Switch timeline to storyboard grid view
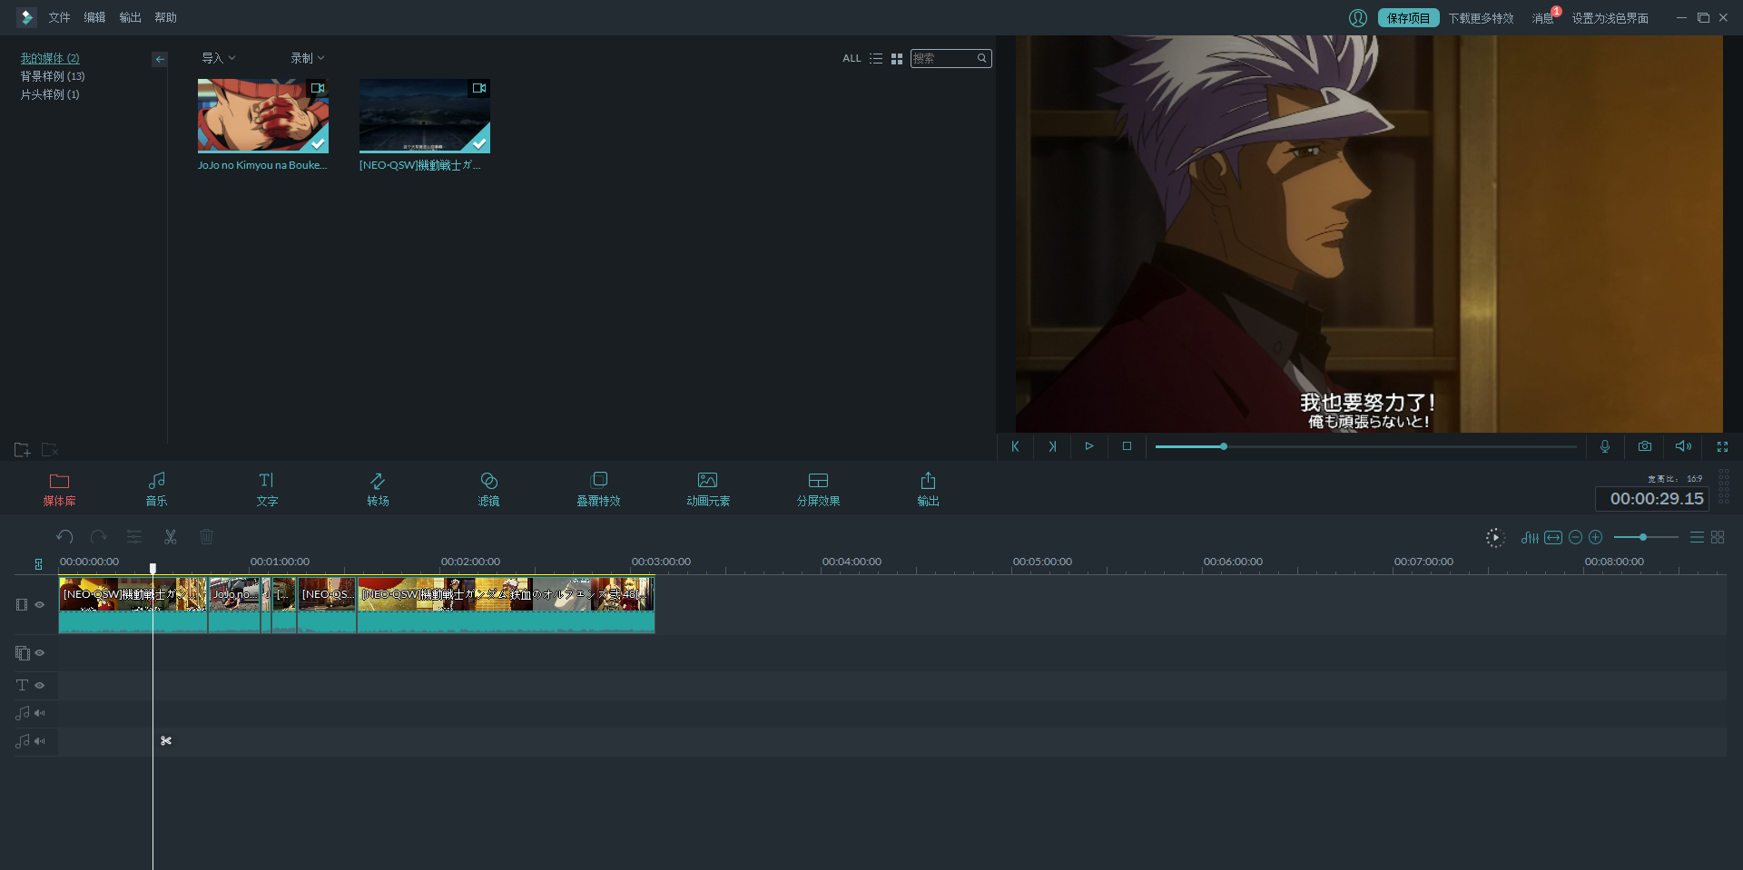 1718,538
